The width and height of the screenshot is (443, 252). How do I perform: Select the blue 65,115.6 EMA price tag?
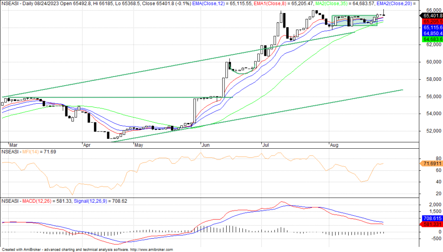pyautogui.click(x=430, y=27)
